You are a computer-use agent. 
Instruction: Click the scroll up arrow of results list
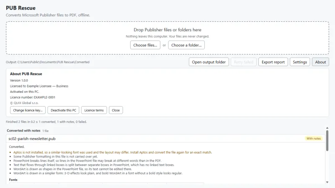(327, 128)
